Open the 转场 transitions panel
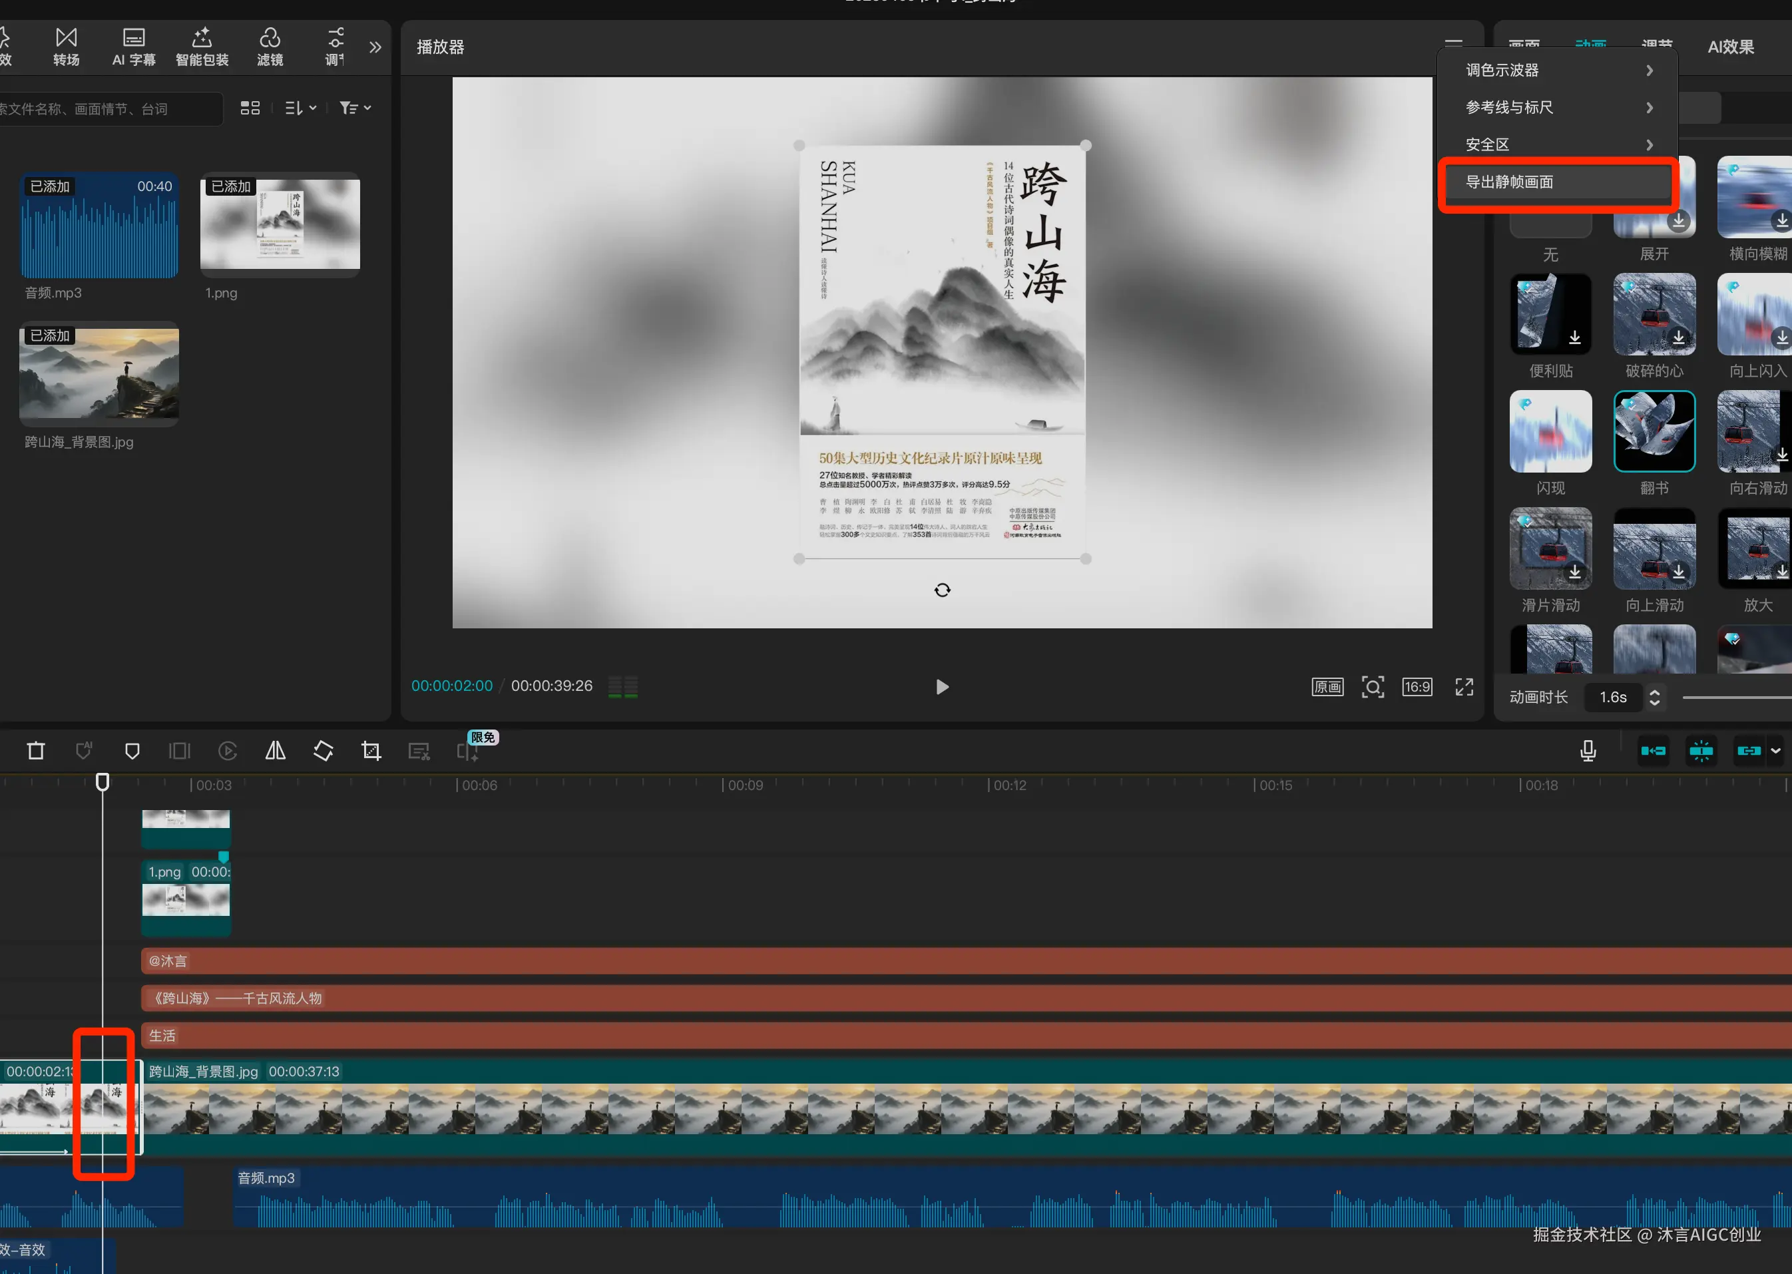This screenshot has width=1792, height=1274. pos(67,47)
